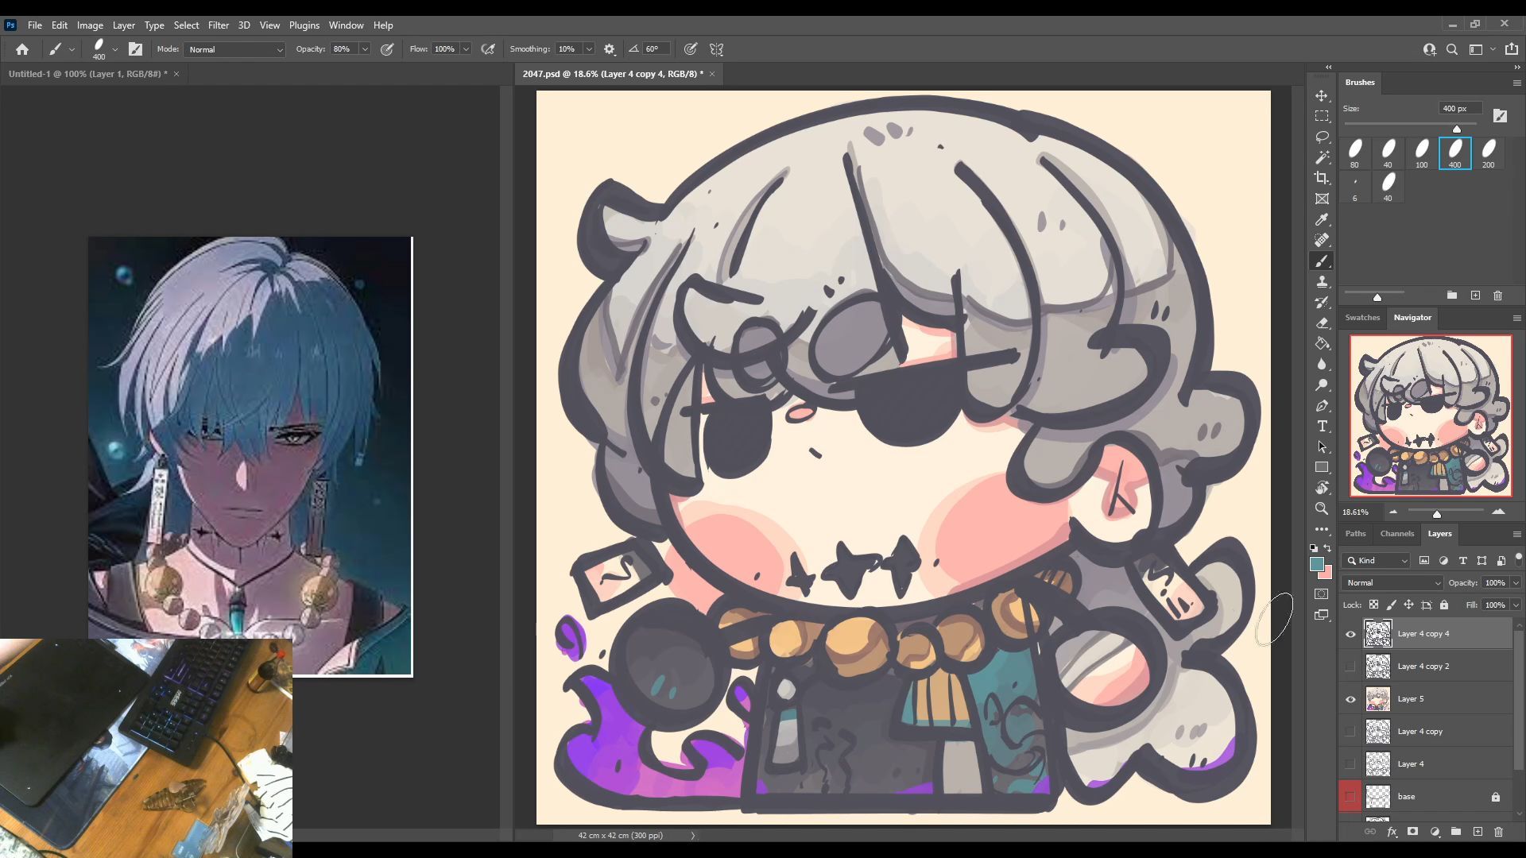Select the Lasso tool
This screenshot has width=1526, height=858.
point(1322,137)
